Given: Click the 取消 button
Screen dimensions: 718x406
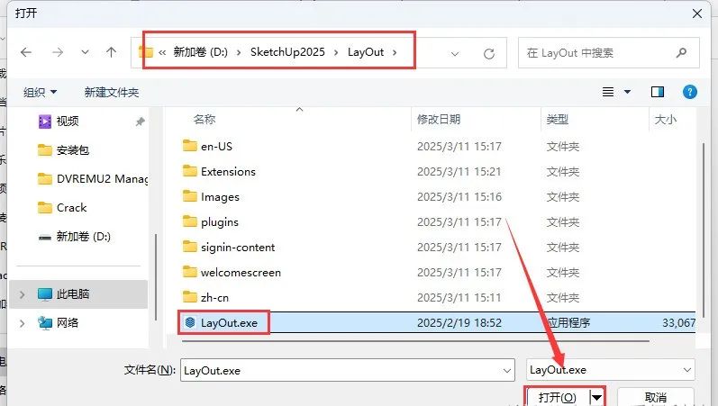Looking at the screenshot, I should (x=655, y=397).
